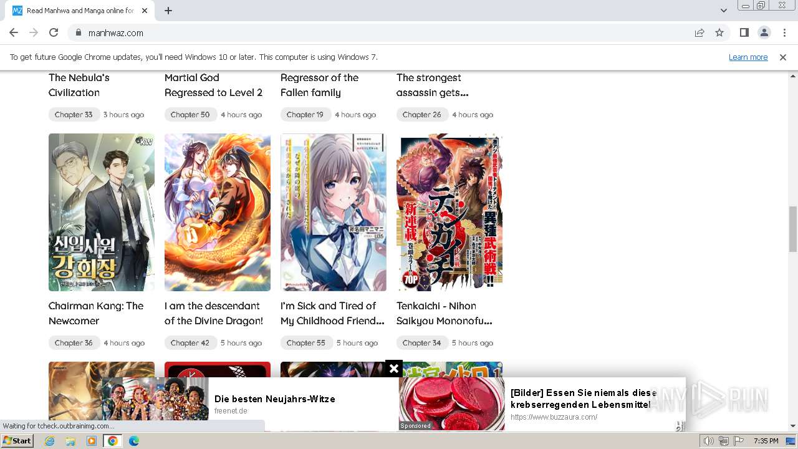Open Divine Dragon cover thumbnail
The width and height of the screenshot is (798, 449).
click(218, 212)
